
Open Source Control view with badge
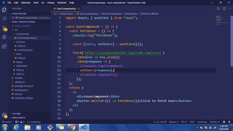point(4,28)
